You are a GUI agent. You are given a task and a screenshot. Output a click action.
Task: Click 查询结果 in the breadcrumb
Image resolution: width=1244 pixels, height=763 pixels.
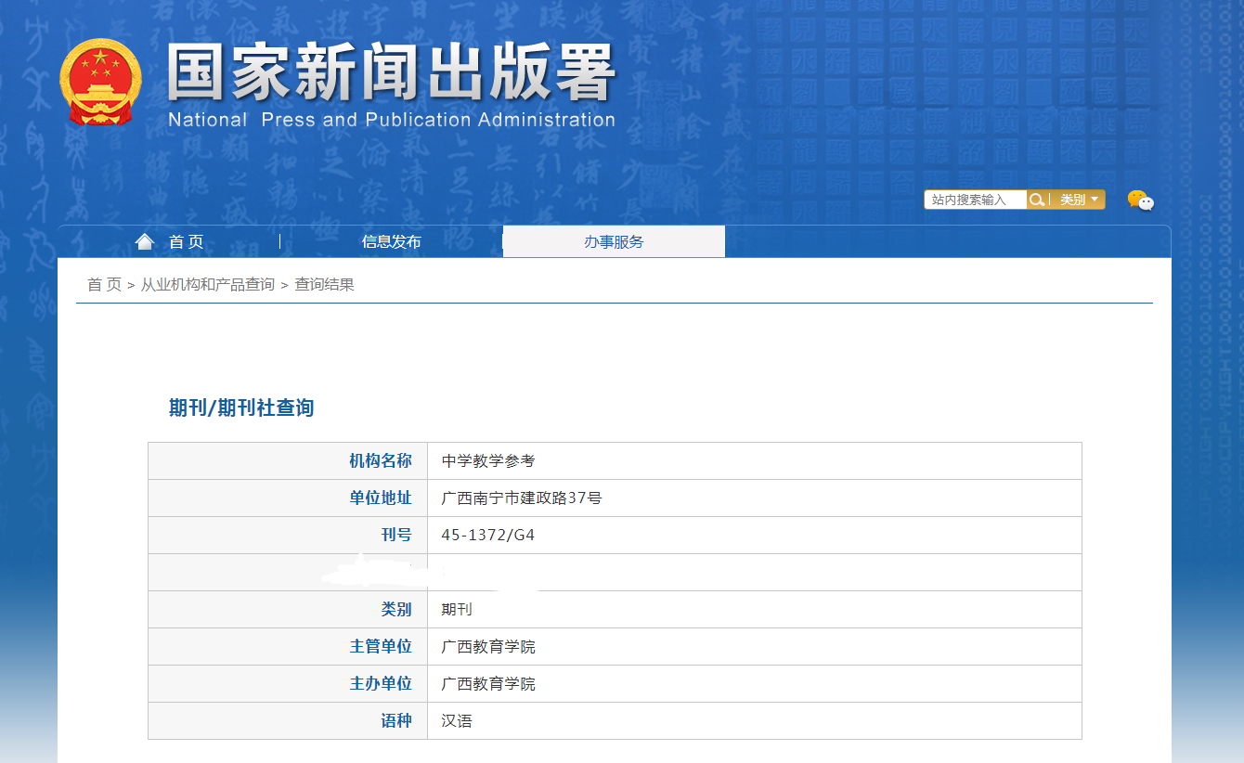point(324,285)
